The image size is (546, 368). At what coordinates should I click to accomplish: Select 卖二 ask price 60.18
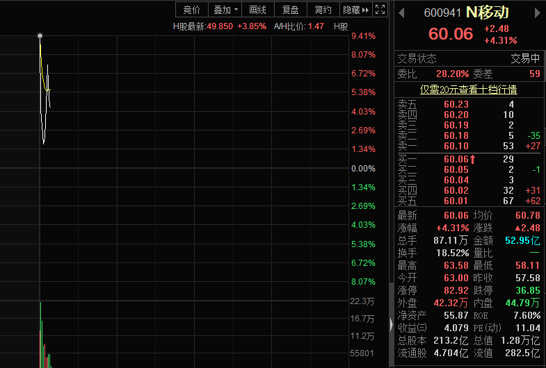coord(456,135)
